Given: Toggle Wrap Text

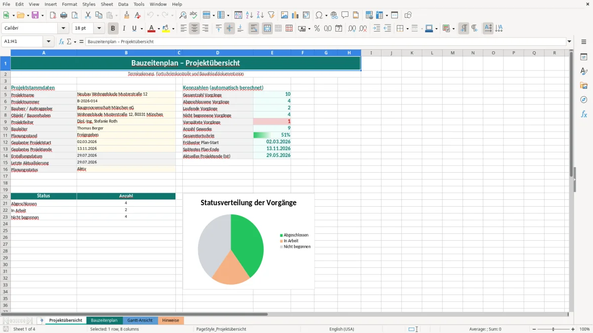Looking at the screenshot, I should pos(254,29).
